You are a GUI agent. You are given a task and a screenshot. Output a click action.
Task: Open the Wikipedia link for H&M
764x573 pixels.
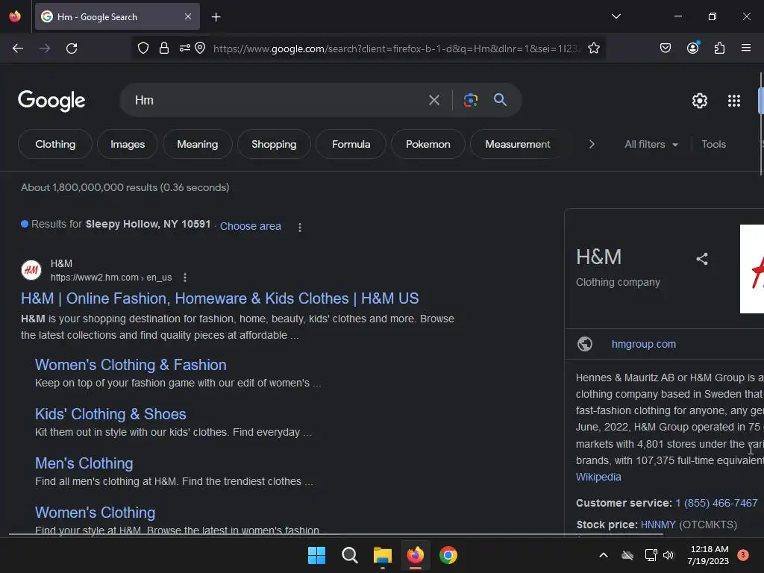(598, 477)
